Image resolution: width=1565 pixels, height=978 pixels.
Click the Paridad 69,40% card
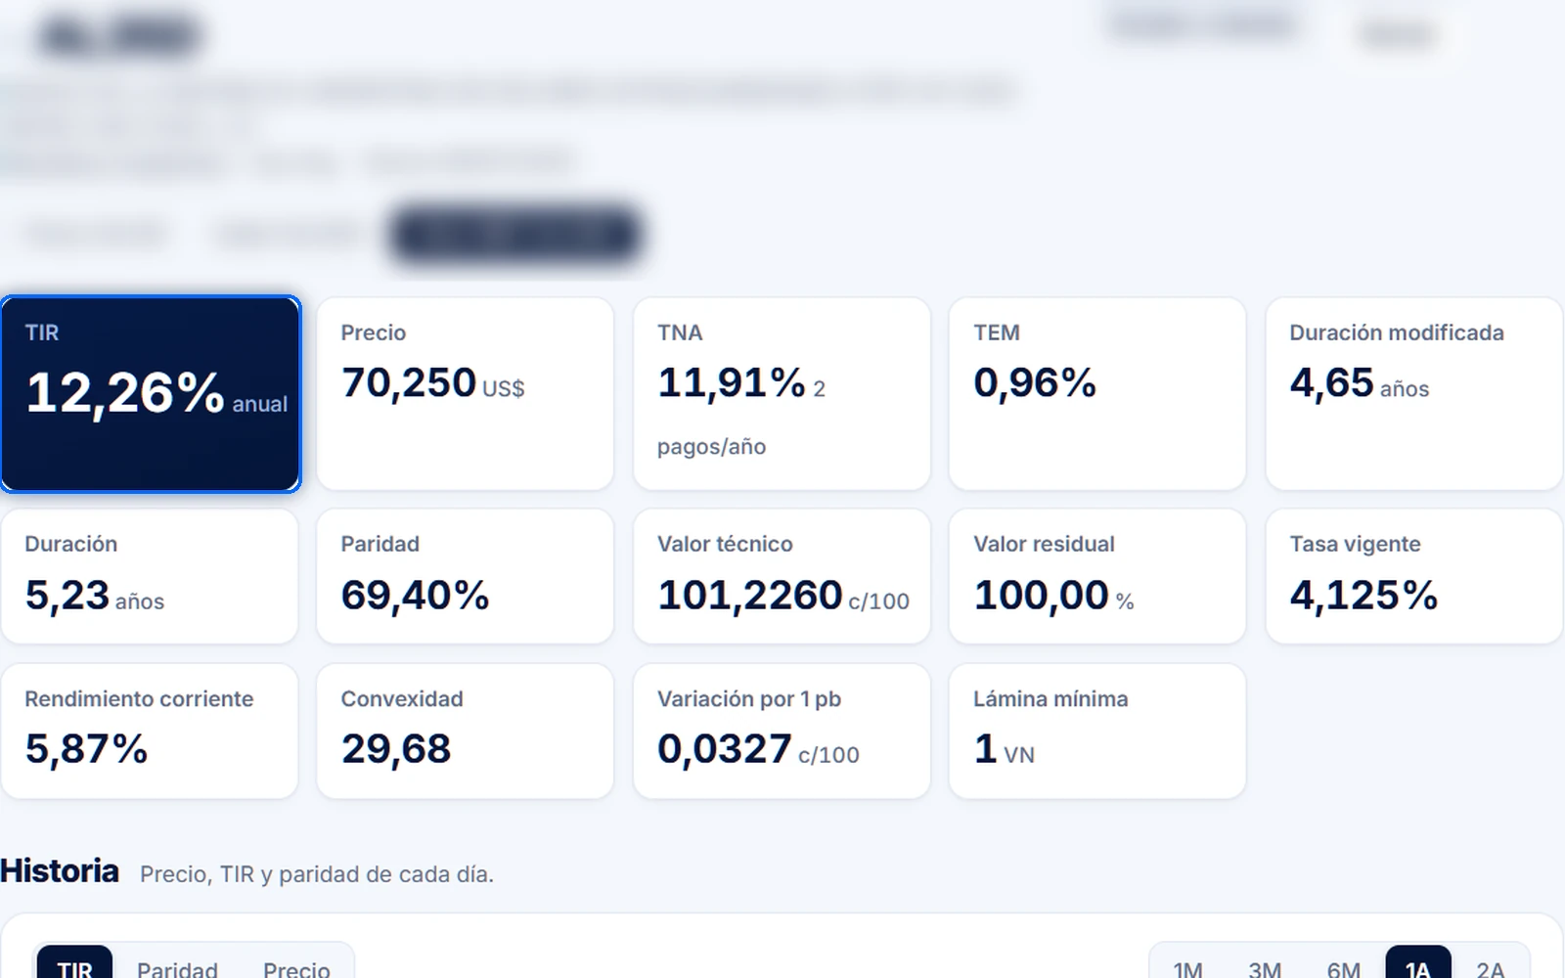466,576
